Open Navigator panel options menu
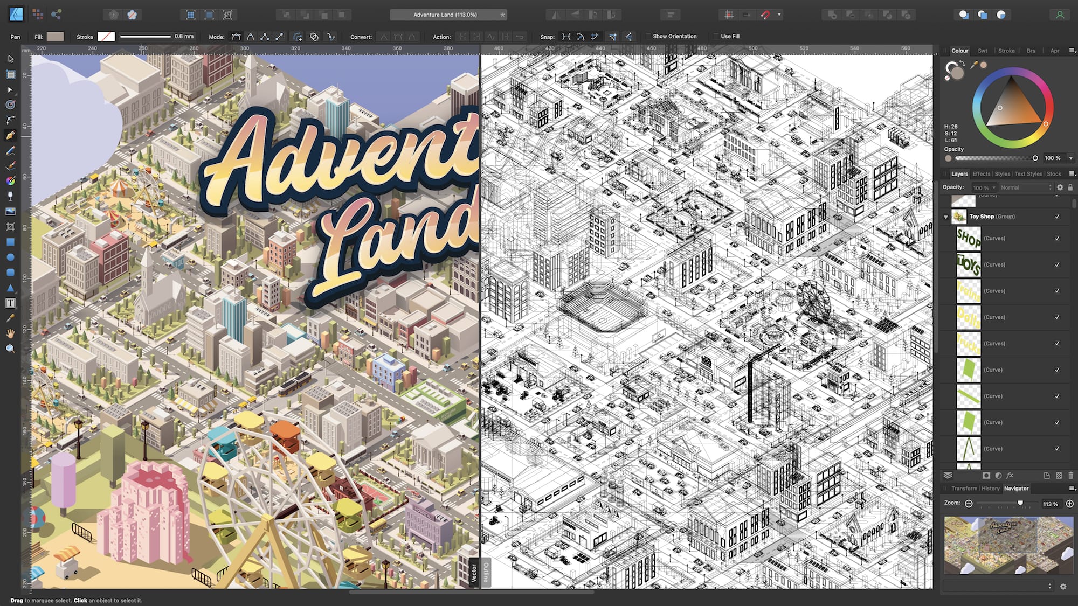 1072,488
